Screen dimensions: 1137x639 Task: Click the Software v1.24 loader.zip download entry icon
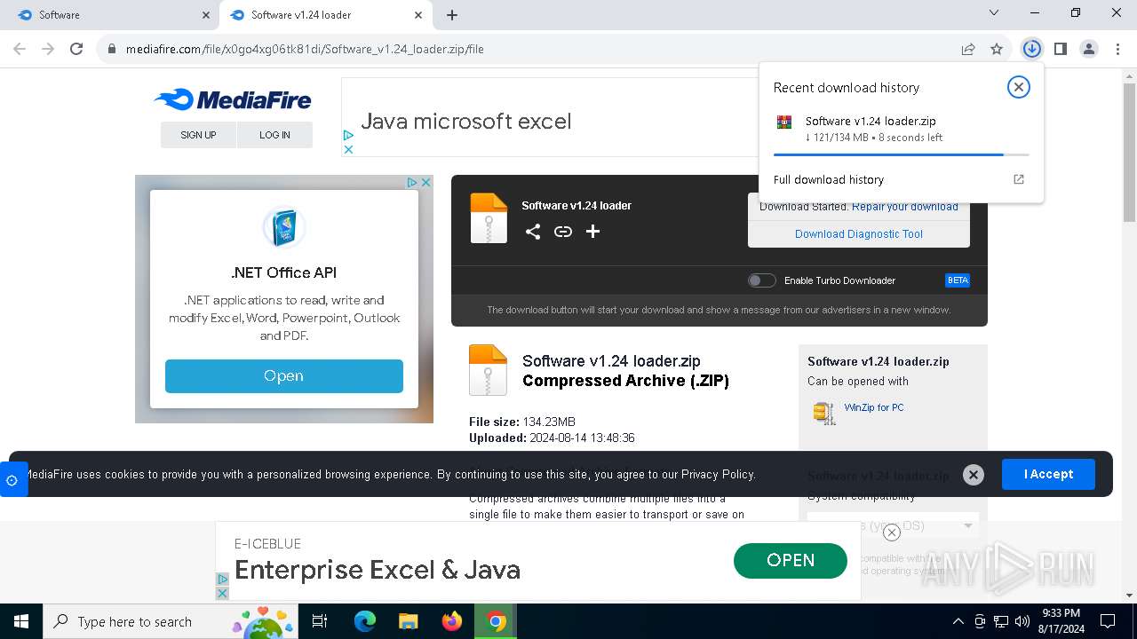click(x=784, y=122)
